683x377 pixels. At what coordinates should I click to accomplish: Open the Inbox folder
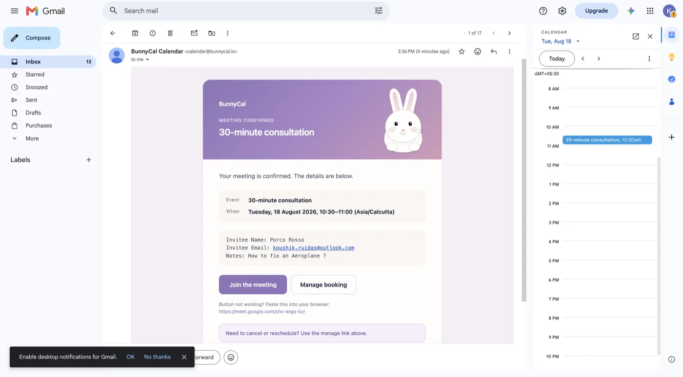[x=48, y=62]
